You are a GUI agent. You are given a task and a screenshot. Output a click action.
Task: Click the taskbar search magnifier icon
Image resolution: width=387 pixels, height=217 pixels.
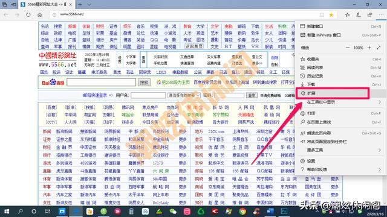coord(21,212)
